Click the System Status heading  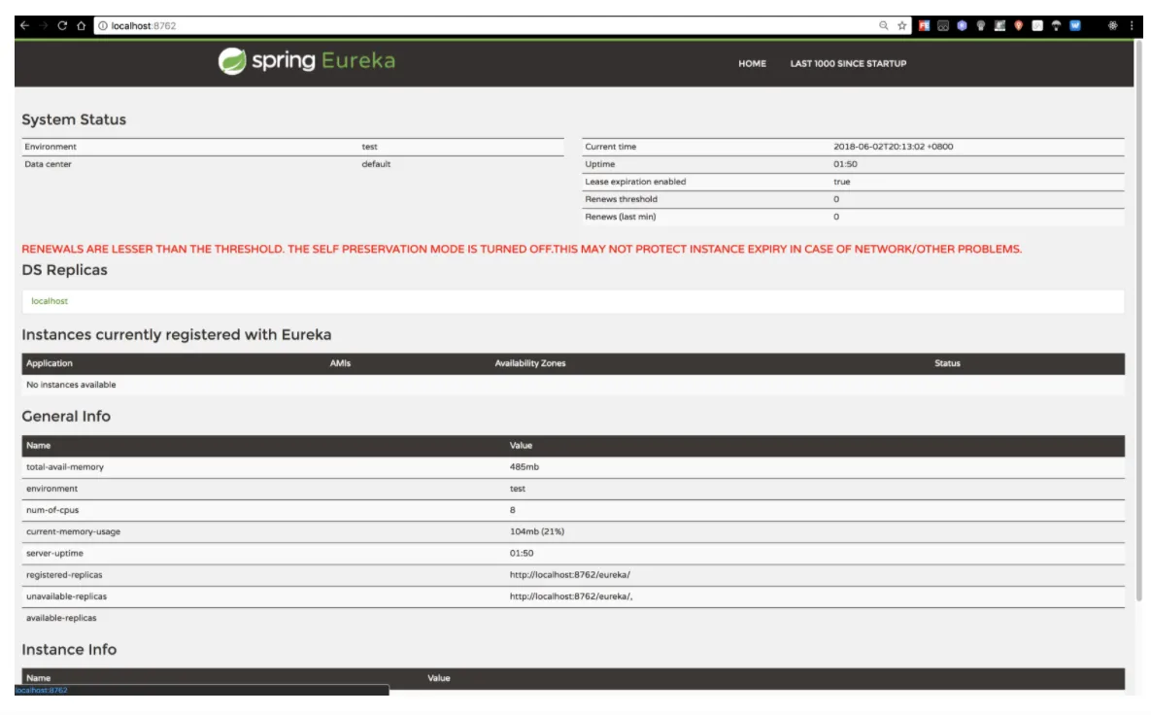74,119
